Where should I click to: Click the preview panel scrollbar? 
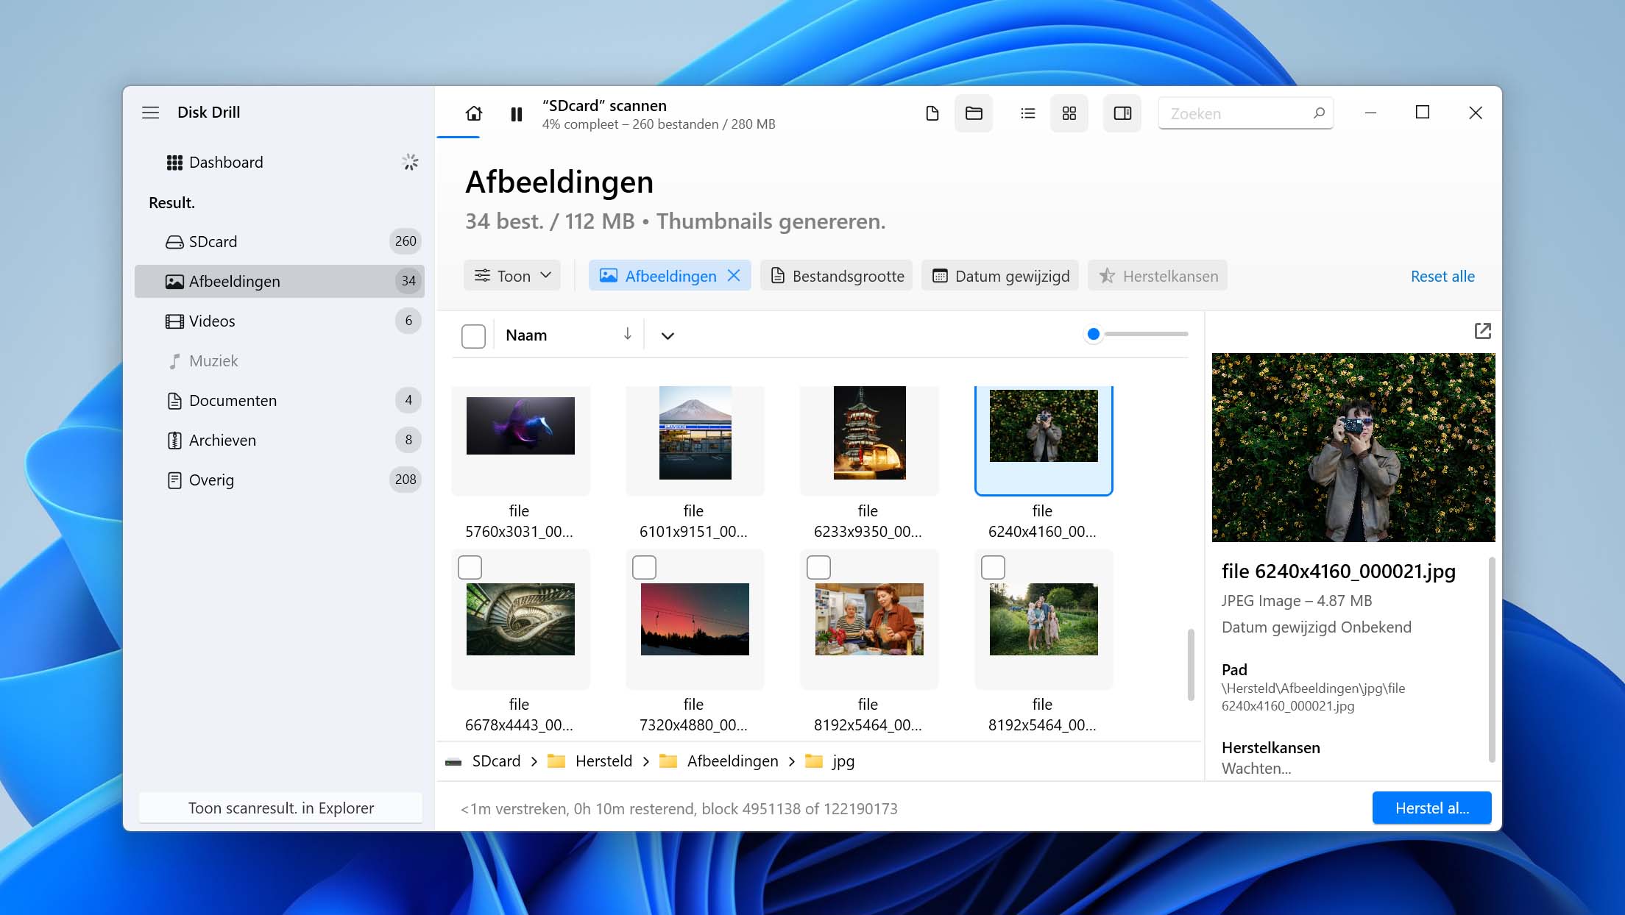tap(1492, 659)
